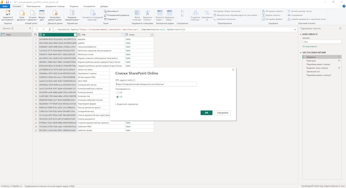Click OK in the SharePoint dialog
346x188 pixels.
coord(206,113)
